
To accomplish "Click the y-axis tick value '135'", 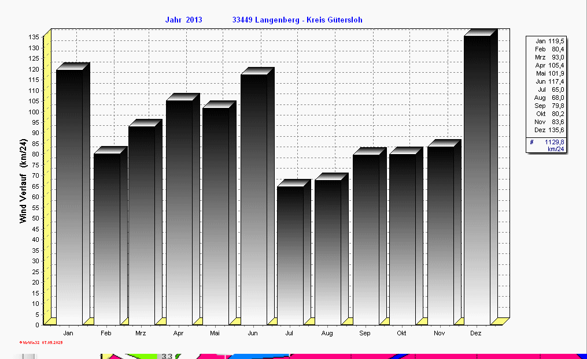I will (34, 37).
